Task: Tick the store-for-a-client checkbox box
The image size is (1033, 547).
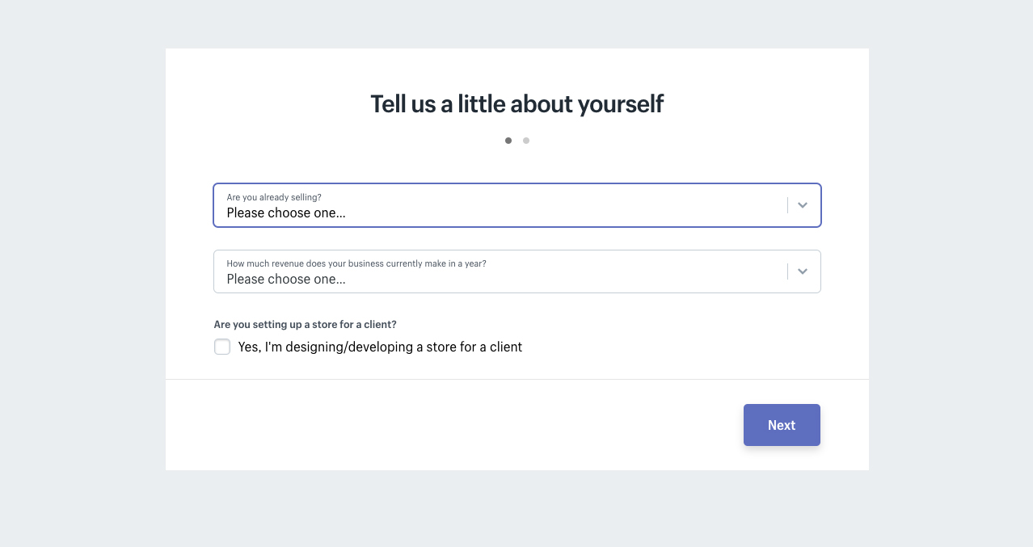Action: point(222,347)
